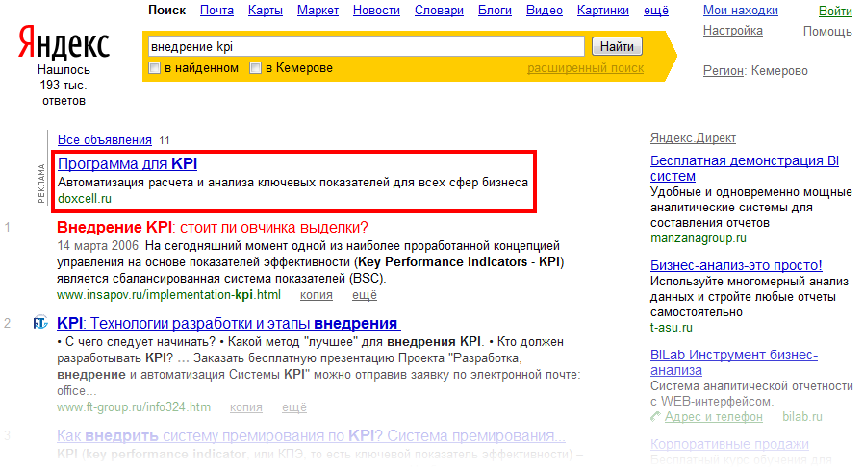Open the www.insapov.ru/implementation-kpi.html URL
This screenshot has width=864, height=468.
[x=168, y=295]
